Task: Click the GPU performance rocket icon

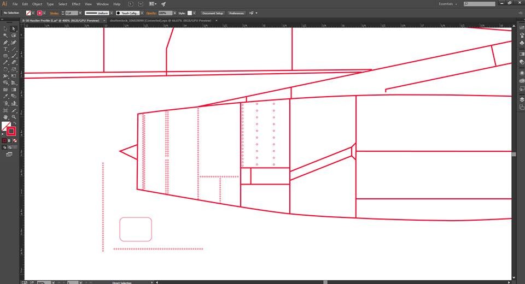Action: point(163,4)
